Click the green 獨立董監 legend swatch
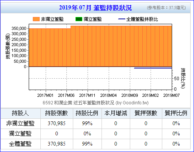Viewport: 194px width, 152px height. pyautogui.click(x=79, y=19)
